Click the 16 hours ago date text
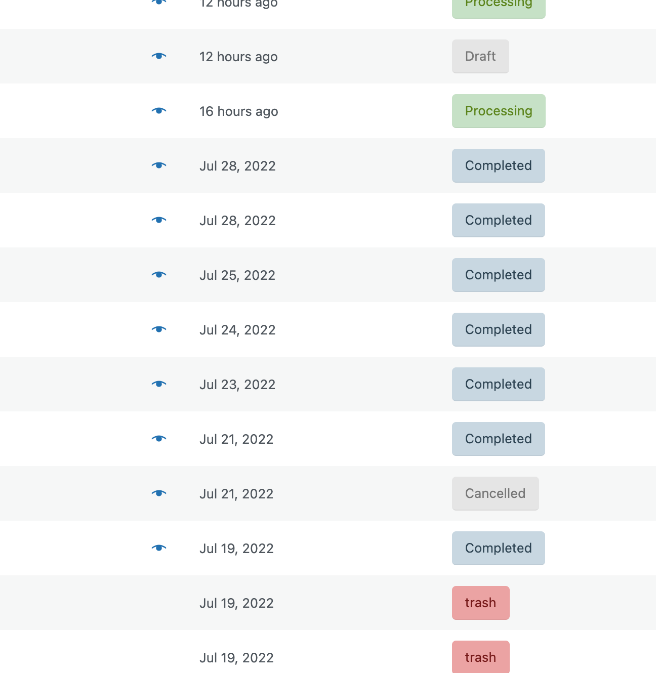The height and width of the screenshot is (673, 656). (x=239, y=111)
